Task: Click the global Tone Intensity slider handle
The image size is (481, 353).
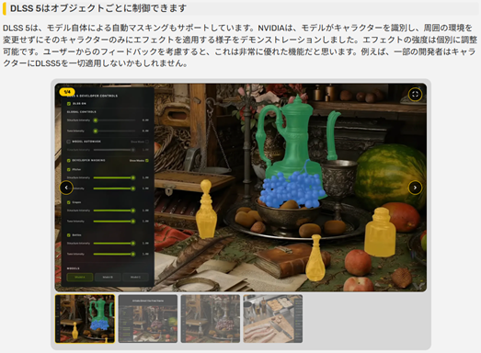Action: click(x=96, y=131)
